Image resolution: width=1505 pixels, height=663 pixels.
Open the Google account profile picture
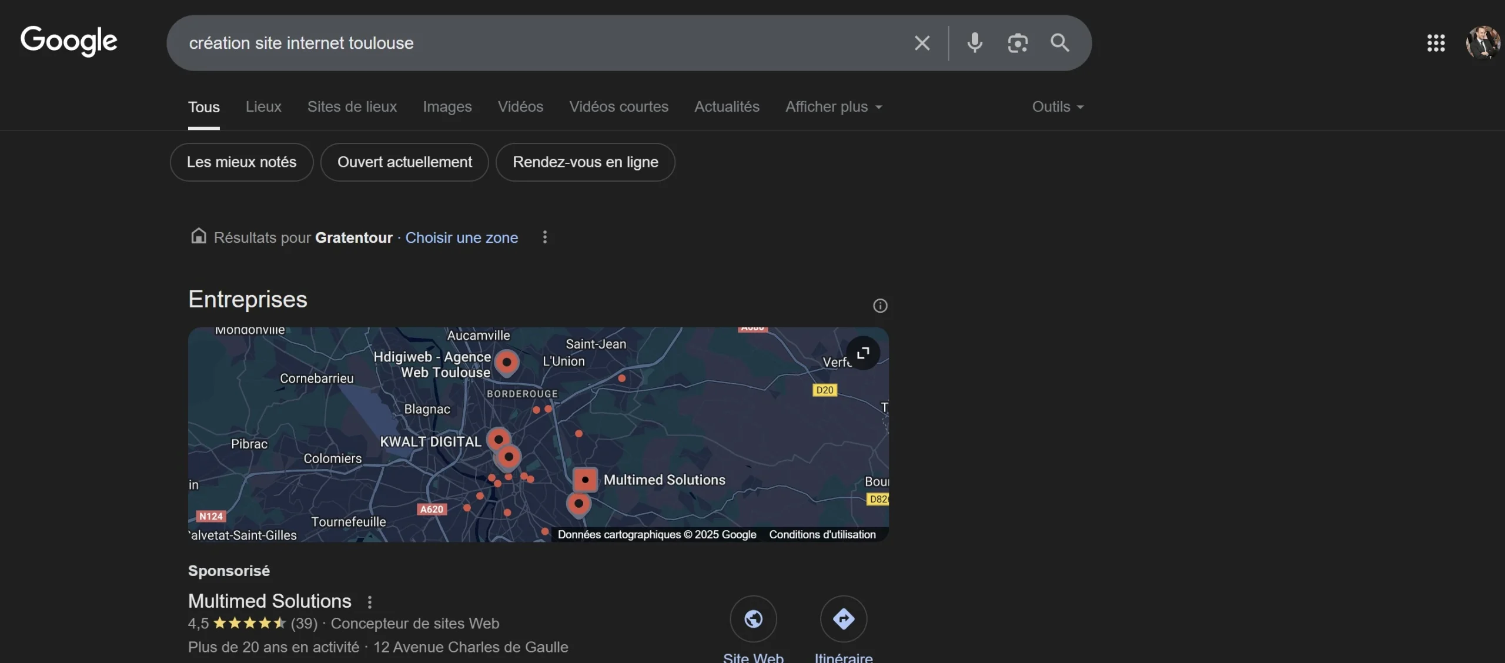[1483, 42]
